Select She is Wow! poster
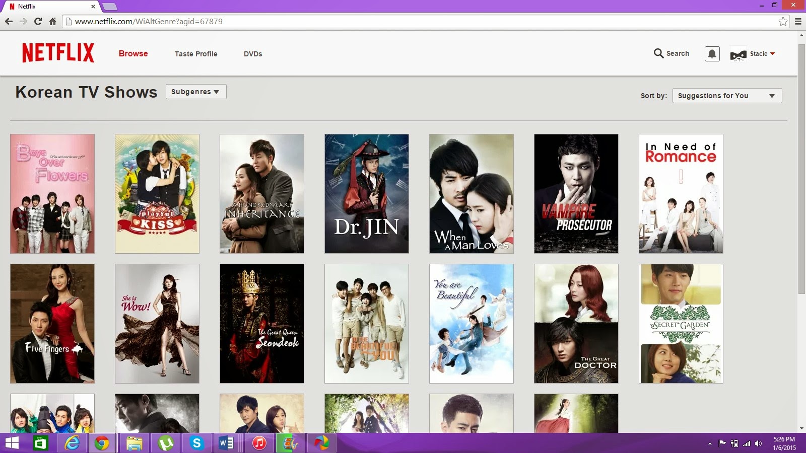 click(x=157, y=324)
